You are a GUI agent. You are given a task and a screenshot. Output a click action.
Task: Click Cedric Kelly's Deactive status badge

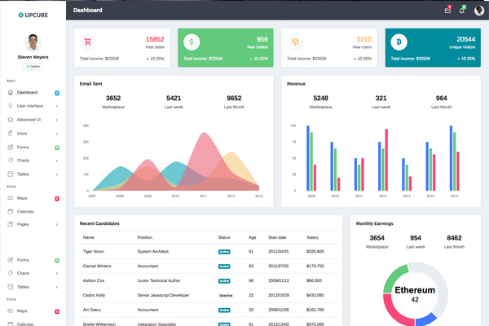coord(226,295)
